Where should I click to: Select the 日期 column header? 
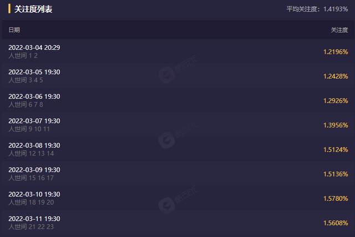pyautogui.click(x=14, y=30)
